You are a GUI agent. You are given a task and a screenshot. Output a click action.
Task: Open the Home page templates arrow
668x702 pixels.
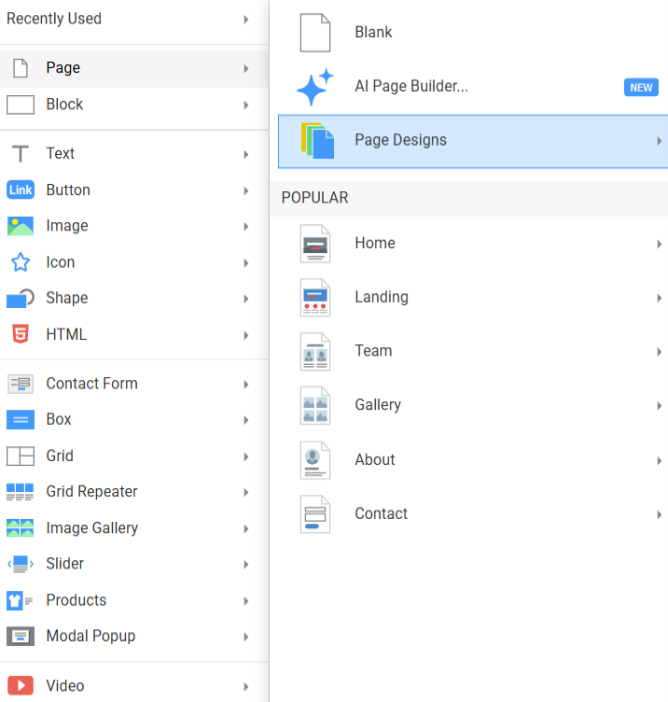click(659, 244)
